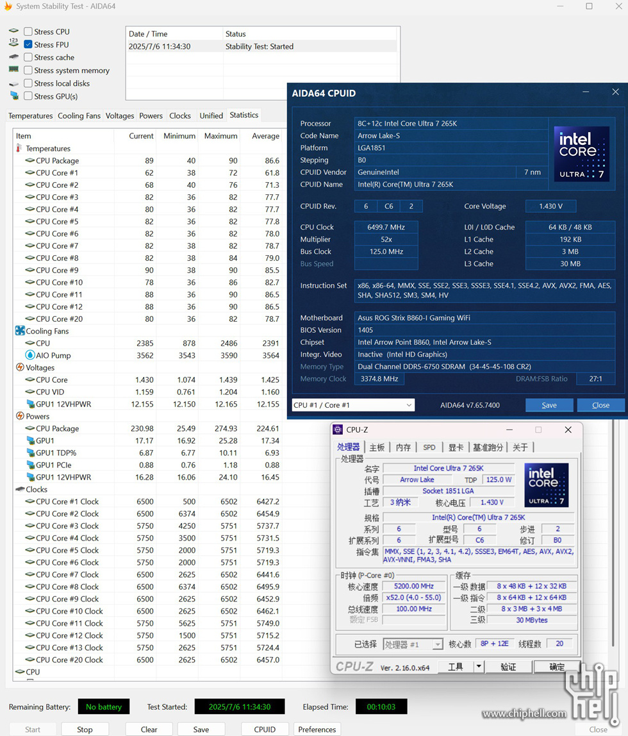This screenshot has width=628, height=736.
Task: Switch to the Powers tab
Action: [151, 115]
